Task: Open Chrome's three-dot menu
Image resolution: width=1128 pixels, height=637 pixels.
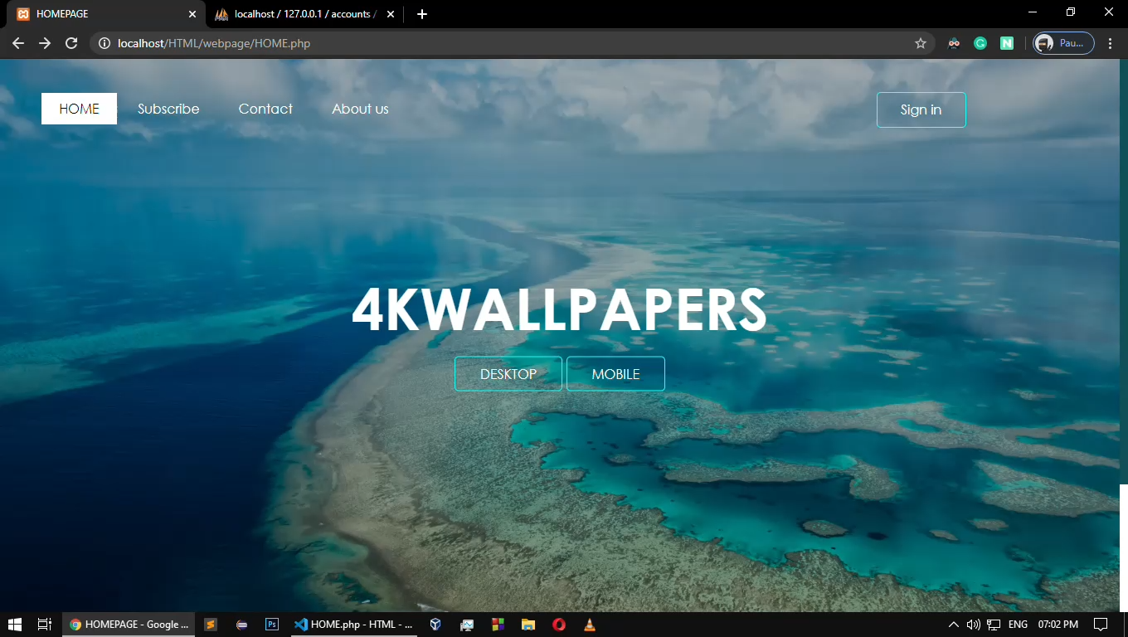Action: coord(1111,43)
